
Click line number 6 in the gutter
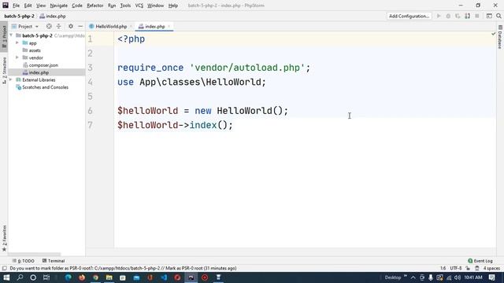[91, 111]
